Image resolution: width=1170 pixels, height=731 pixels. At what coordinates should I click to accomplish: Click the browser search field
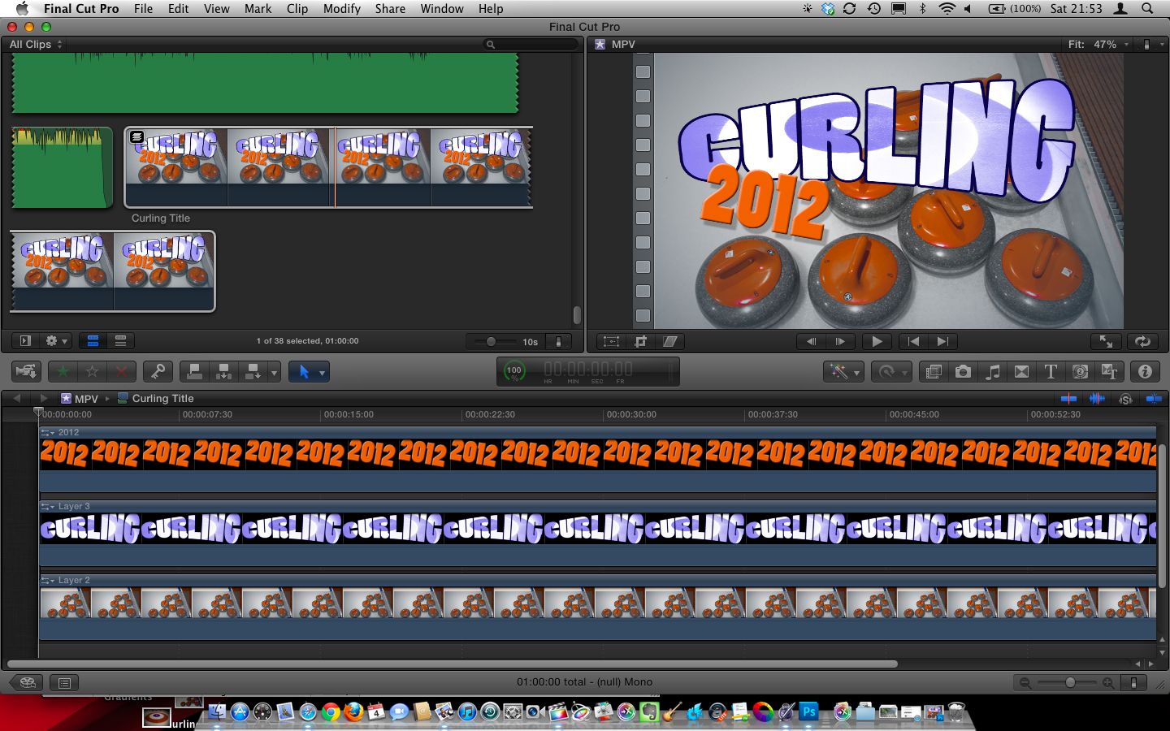pyautogui.click(x=531, y=45)
